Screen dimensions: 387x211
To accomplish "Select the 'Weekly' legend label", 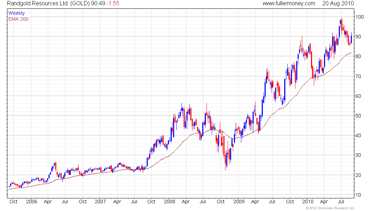I will (17, 13).
